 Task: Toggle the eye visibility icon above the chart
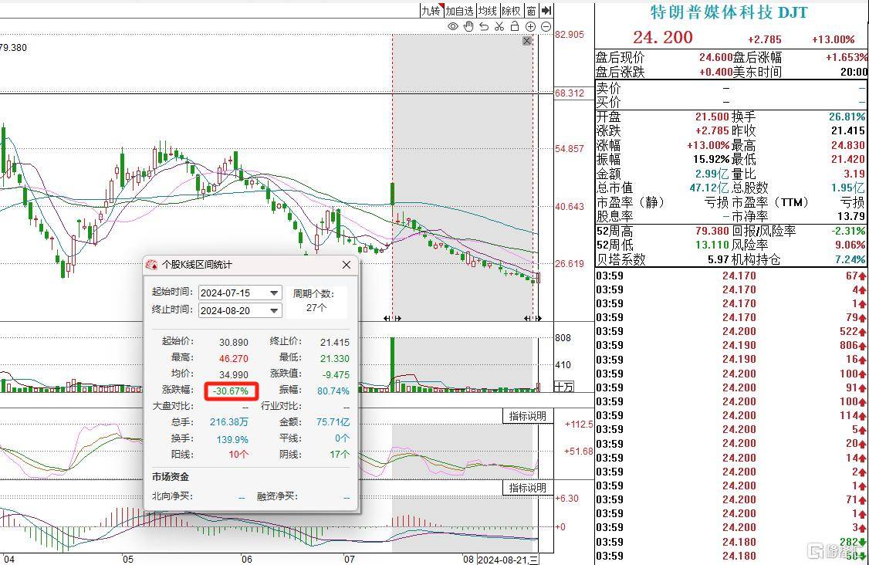coord(453,26)
